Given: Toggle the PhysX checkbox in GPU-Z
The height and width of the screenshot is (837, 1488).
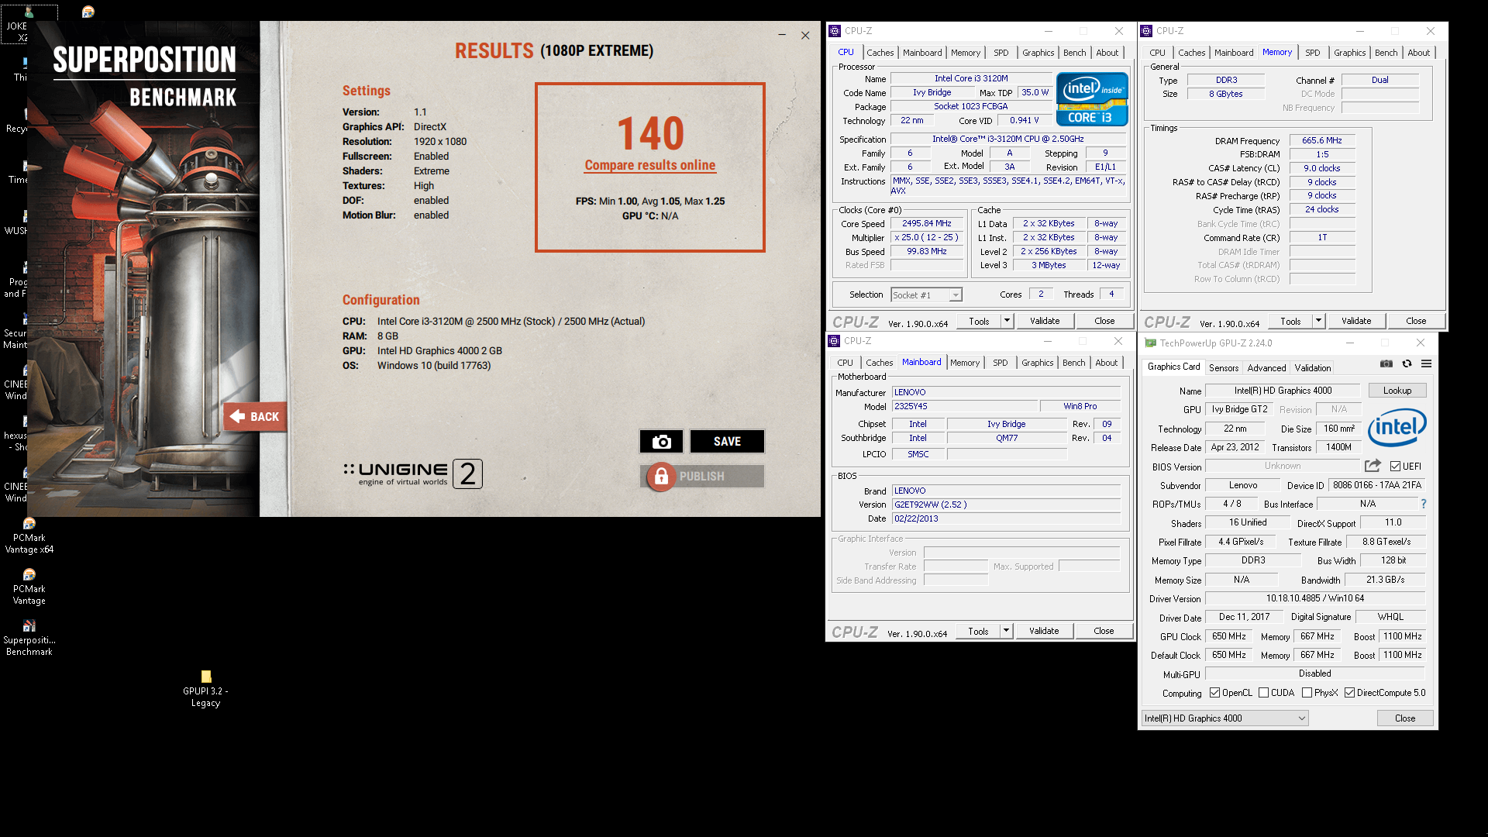Looking at the screenshot, I should pos(1307,693).
